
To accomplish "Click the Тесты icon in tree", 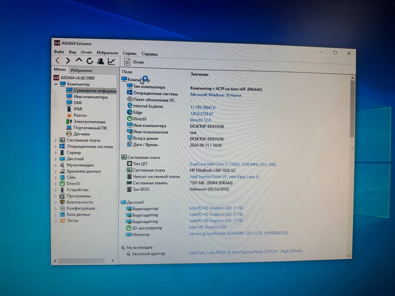I will point(62,220).
